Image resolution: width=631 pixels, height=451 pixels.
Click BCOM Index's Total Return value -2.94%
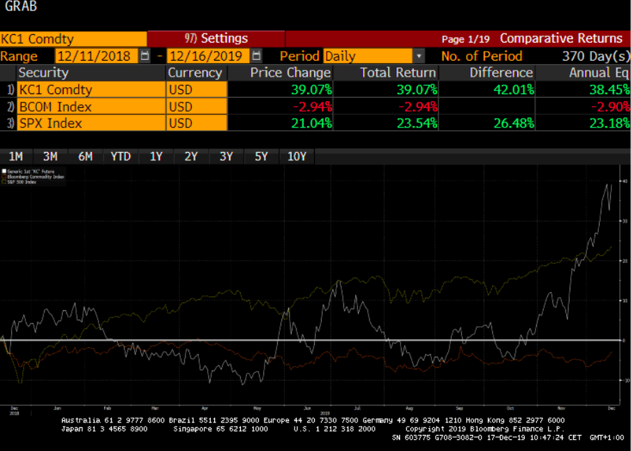tap(418, 107)
